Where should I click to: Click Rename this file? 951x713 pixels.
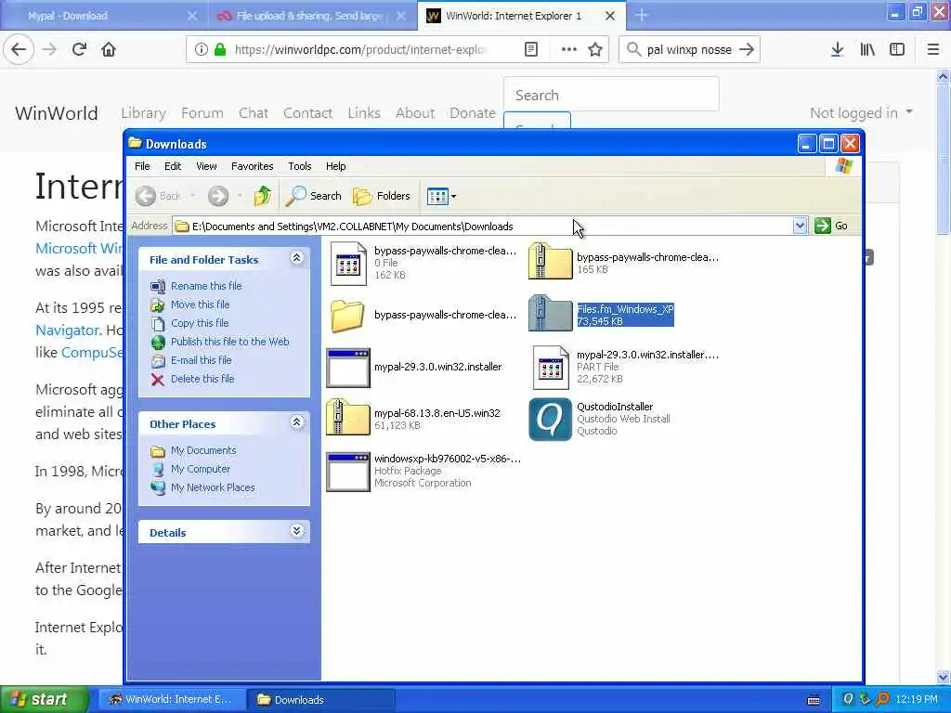(206, 286)
